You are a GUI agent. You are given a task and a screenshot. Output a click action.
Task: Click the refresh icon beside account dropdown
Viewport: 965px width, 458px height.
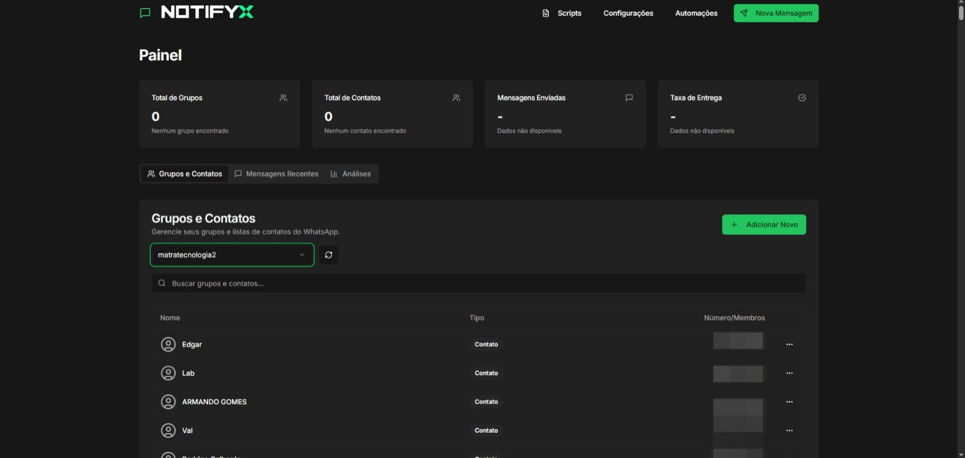click(x=329, y=255)
